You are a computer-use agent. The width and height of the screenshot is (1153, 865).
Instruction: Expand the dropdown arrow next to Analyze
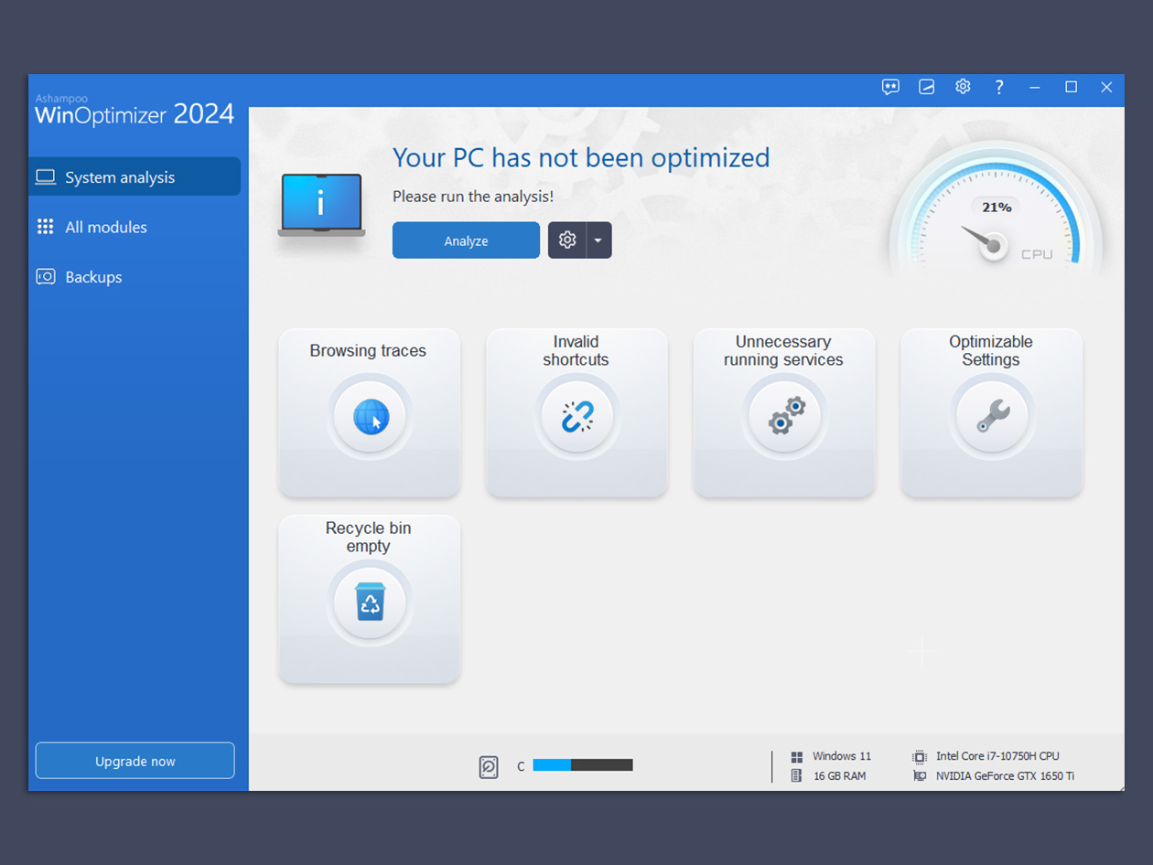598,240
